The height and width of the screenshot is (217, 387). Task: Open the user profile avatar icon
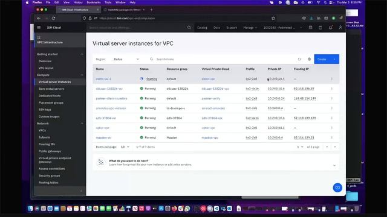340,28
